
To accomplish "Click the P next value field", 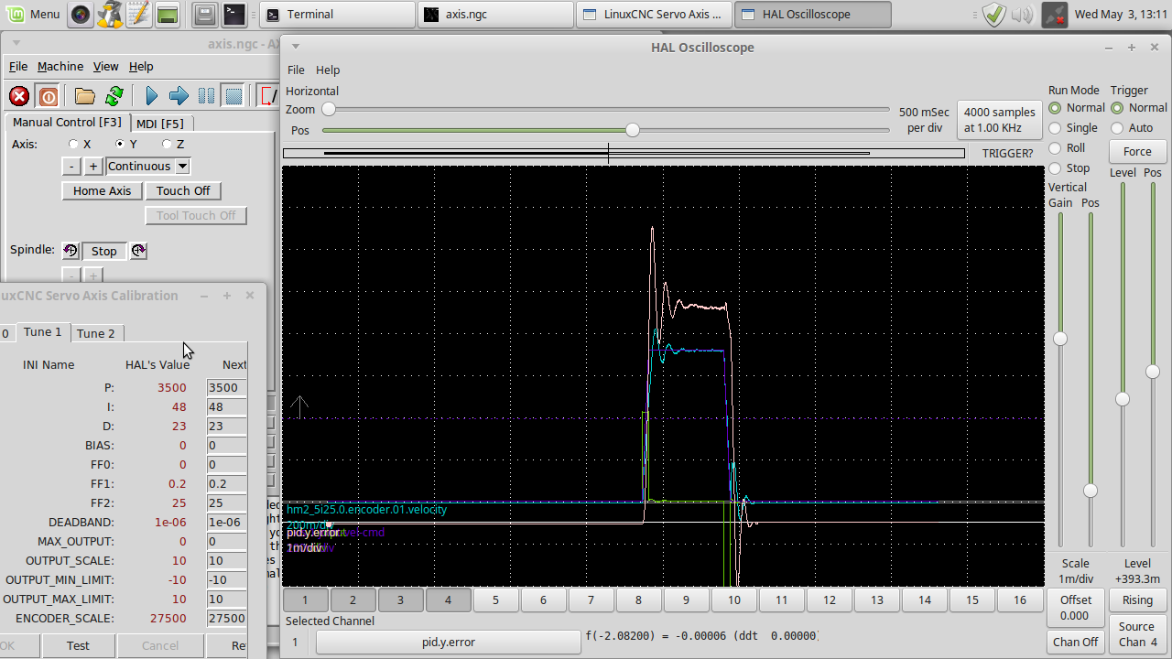I will click(x=226, y=387).
